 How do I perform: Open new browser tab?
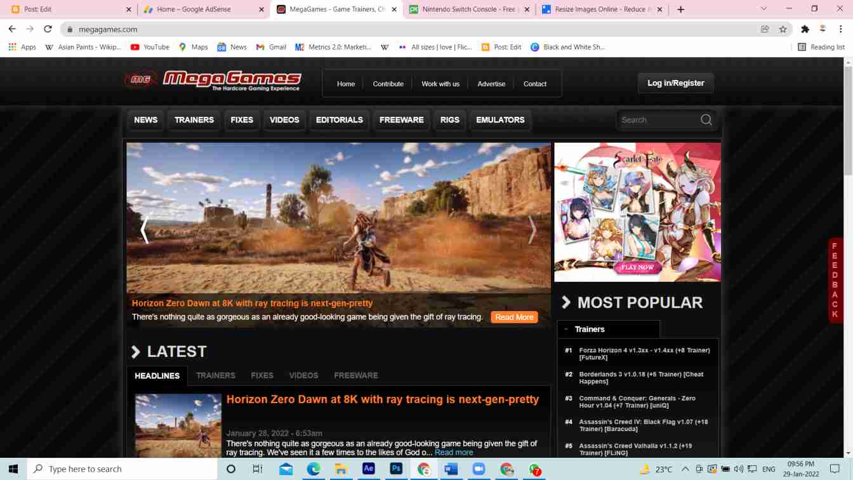pyautogui.click(x=680, y=10)
